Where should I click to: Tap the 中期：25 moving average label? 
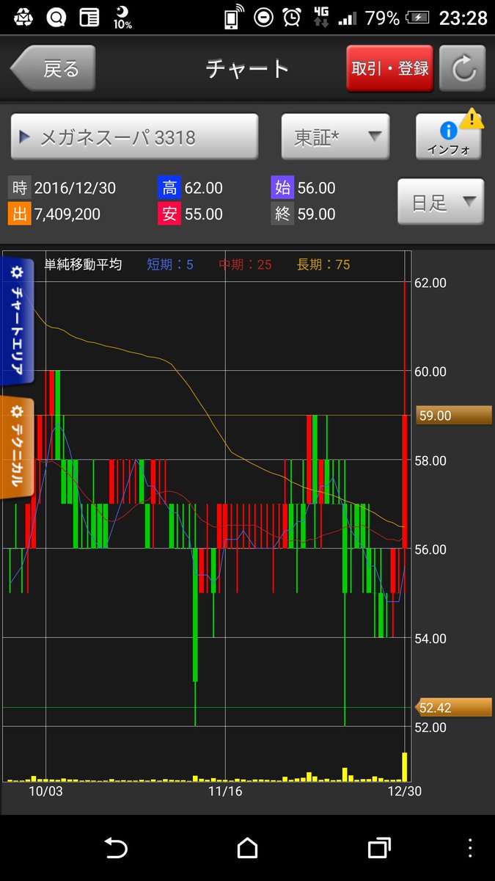tap(245, 264)
